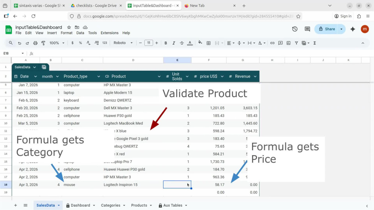The height and width of the screenshot is (210, 374).
Task: Open the Revenue column dropdown
Action: pos(255,76)
